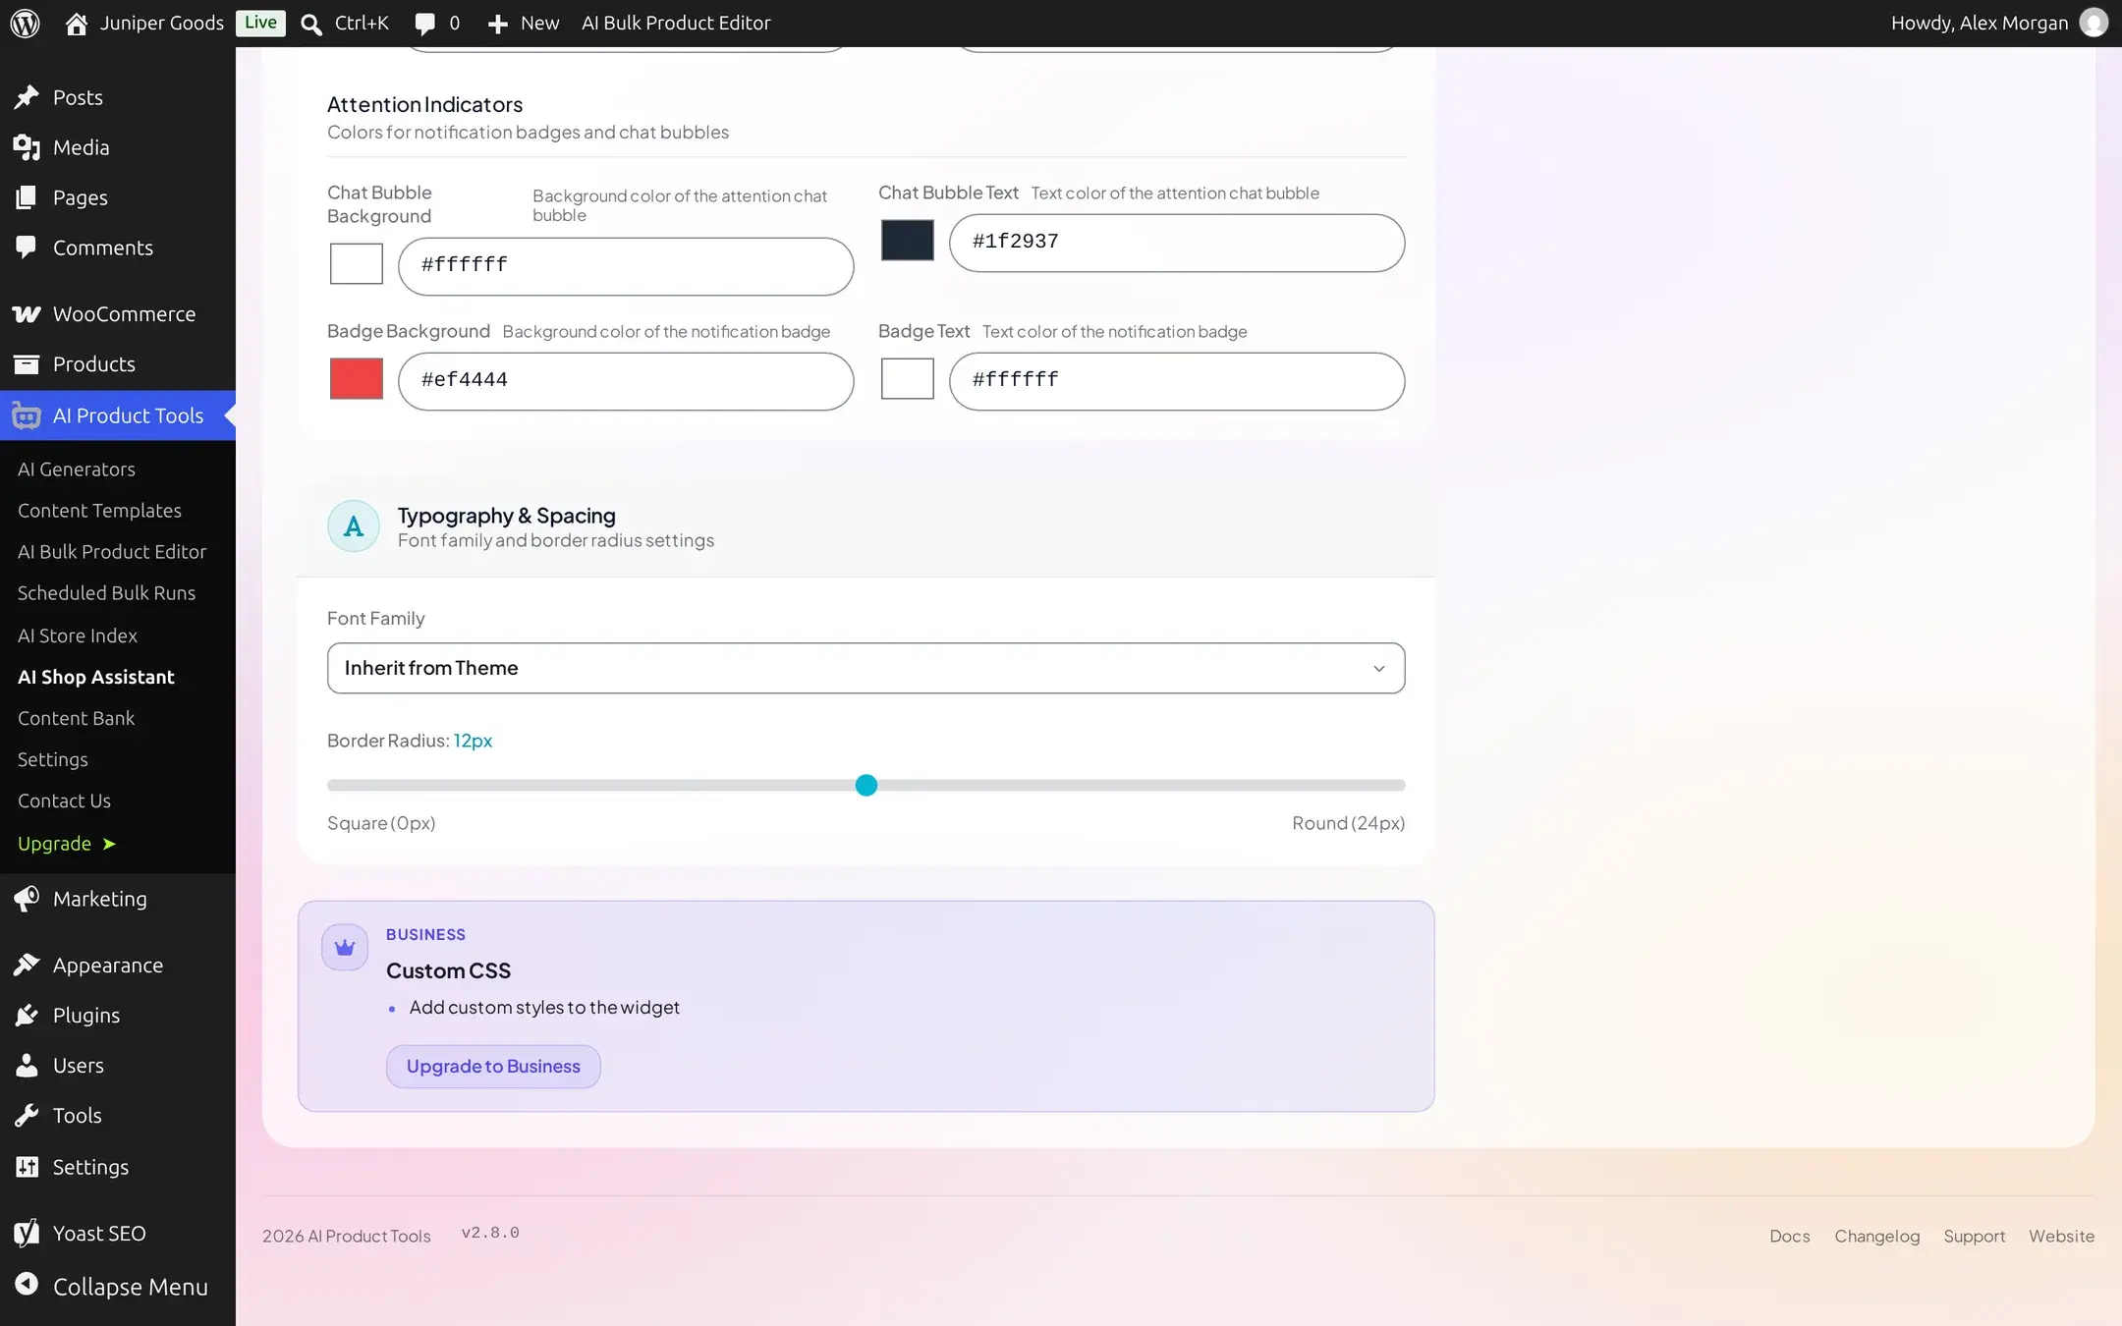The height and width of the screenshot is (1326, 2122).
Task: Open Marketing megaphone icon
Action: tap(27, 899)
